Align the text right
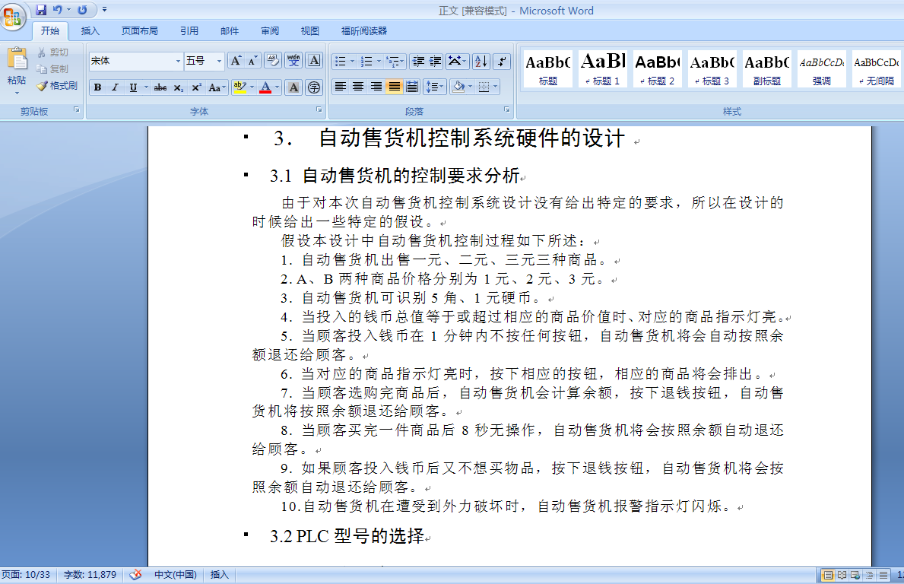This screenshot has width=904, height=584. pyautogui.click(x=376, y=87)
